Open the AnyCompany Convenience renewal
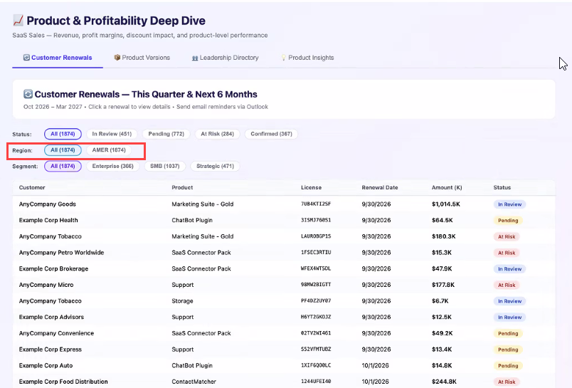The image size is (572, 388). (x=284, y=333)
